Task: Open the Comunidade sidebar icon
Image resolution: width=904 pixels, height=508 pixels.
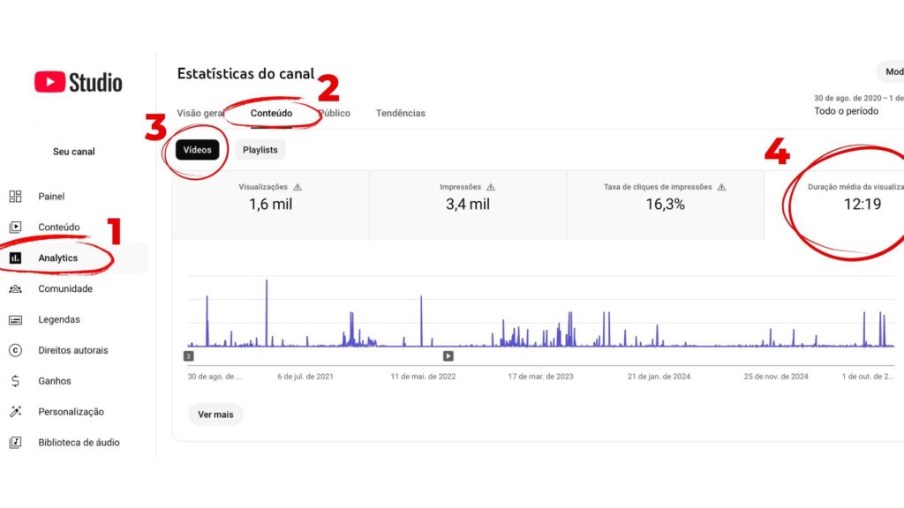Action: coord(15,288)
